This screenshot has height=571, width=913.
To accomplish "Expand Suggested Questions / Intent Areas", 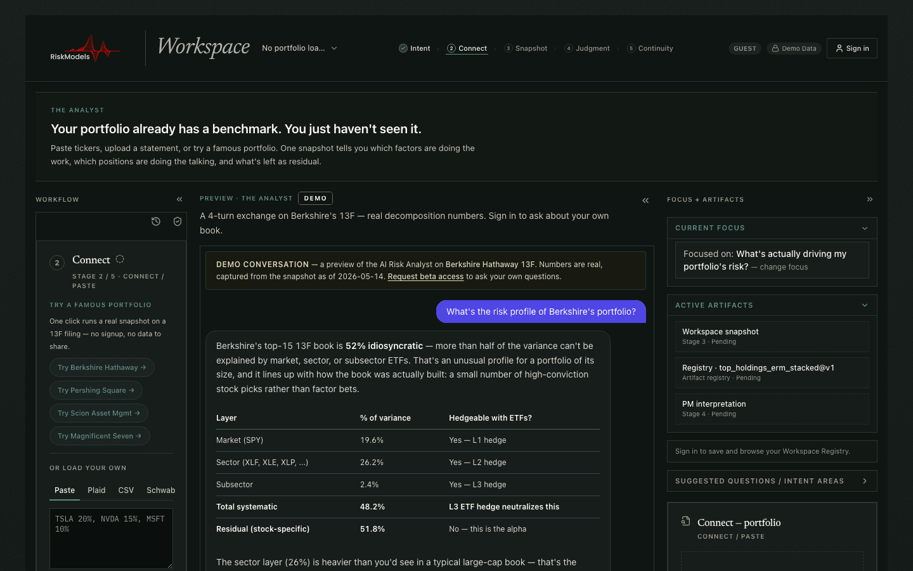I will click(772, 481).
